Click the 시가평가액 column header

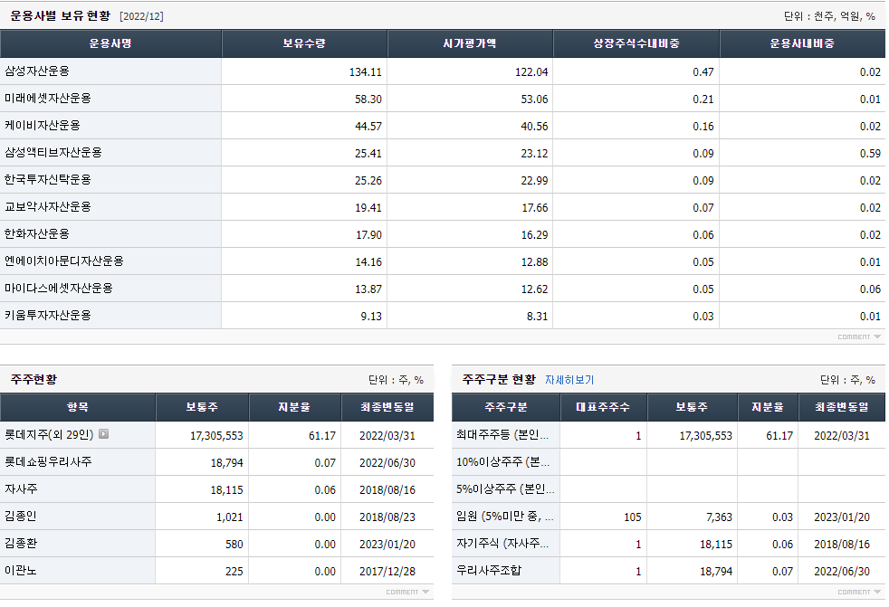[x=470, y=43]
